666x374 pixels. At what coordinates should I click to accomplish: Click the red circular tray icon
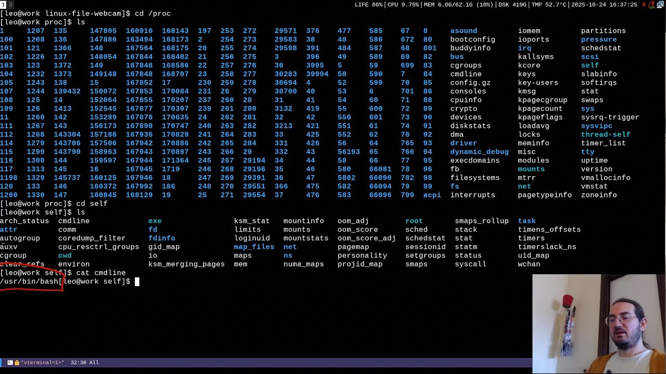[652, 5]
